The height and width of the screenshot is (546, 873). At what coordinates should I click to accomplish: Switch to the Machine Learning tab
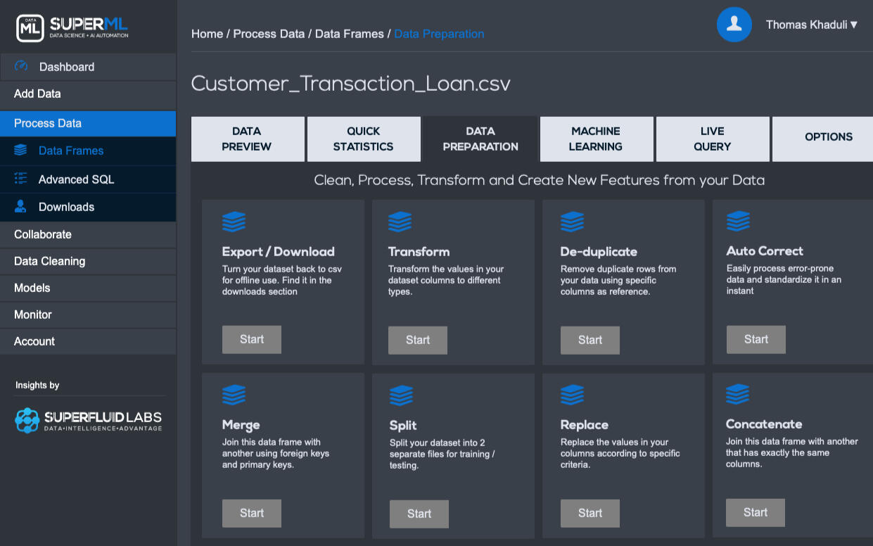click(596, 139)
